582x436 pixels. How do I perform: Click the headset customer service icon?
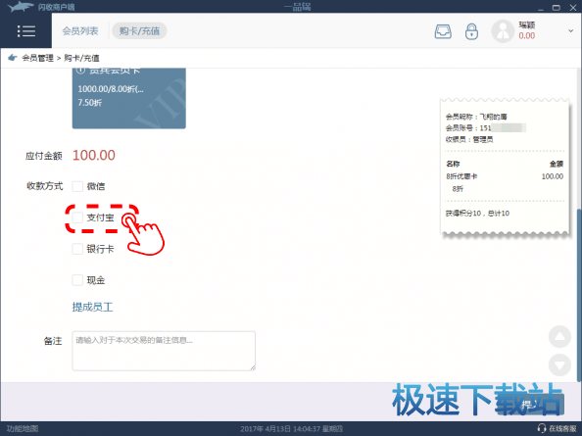(542, 428)
